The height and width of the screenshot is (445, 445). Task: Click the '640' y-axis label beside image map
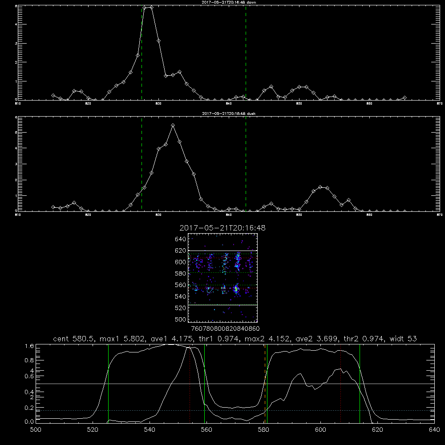(181, 239)
